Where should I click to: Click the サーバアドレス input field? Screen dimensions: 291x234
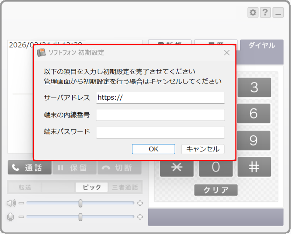(x=160, y=98)
